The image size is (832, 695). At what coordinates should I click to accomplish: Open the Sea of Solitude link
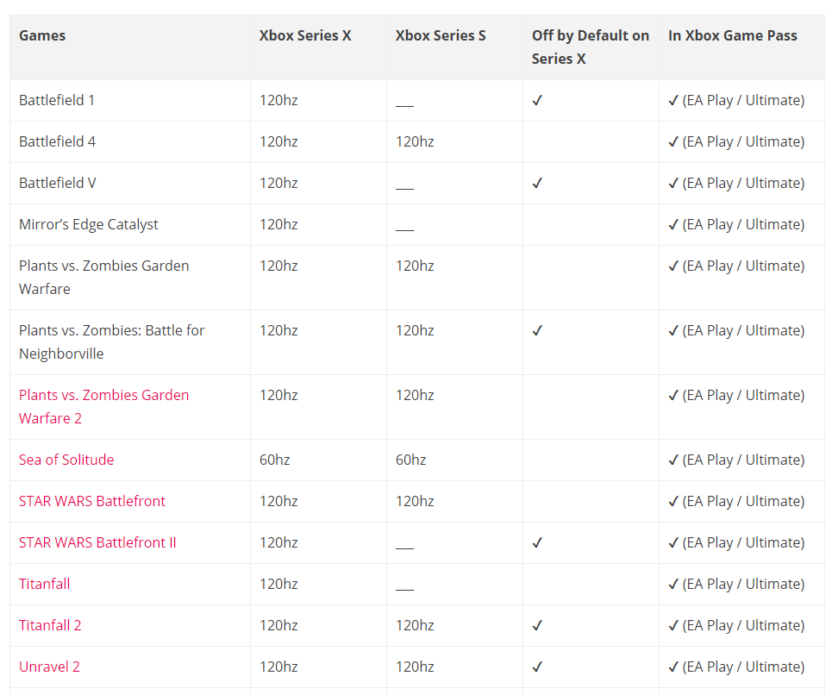pos(66,460)
